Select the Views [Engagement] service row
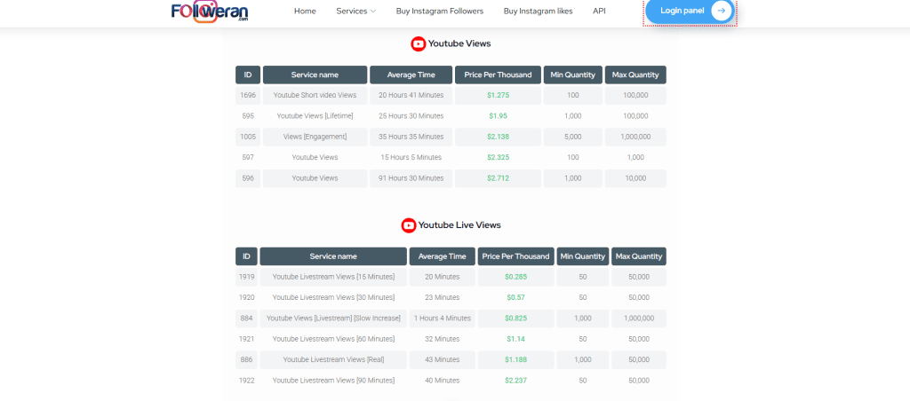This screenshot has width=910, height=401. point(451,137)
